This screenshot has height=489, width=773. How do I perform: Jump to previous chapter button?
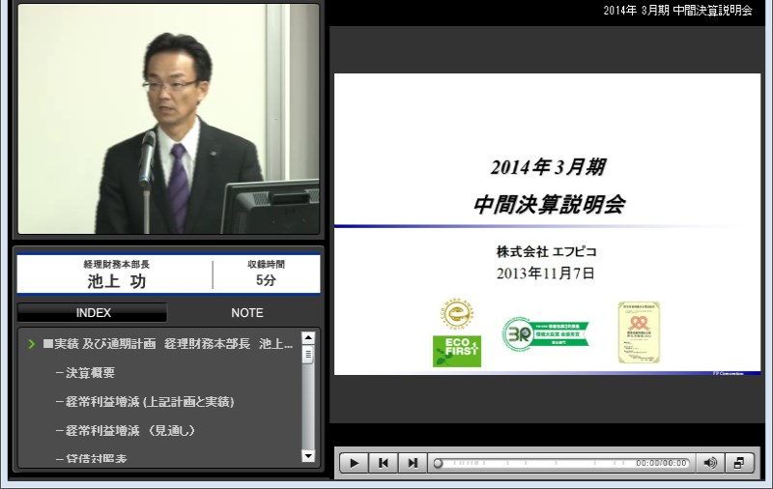(383, 463)
